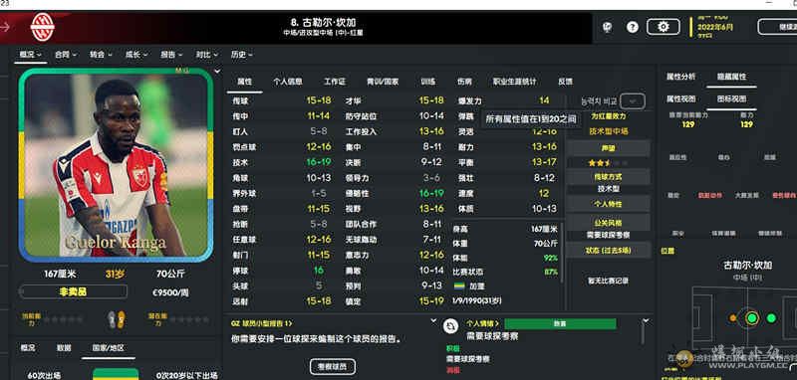Click the preferred foot icons
The image size is (797, 380).
point(117,319)
